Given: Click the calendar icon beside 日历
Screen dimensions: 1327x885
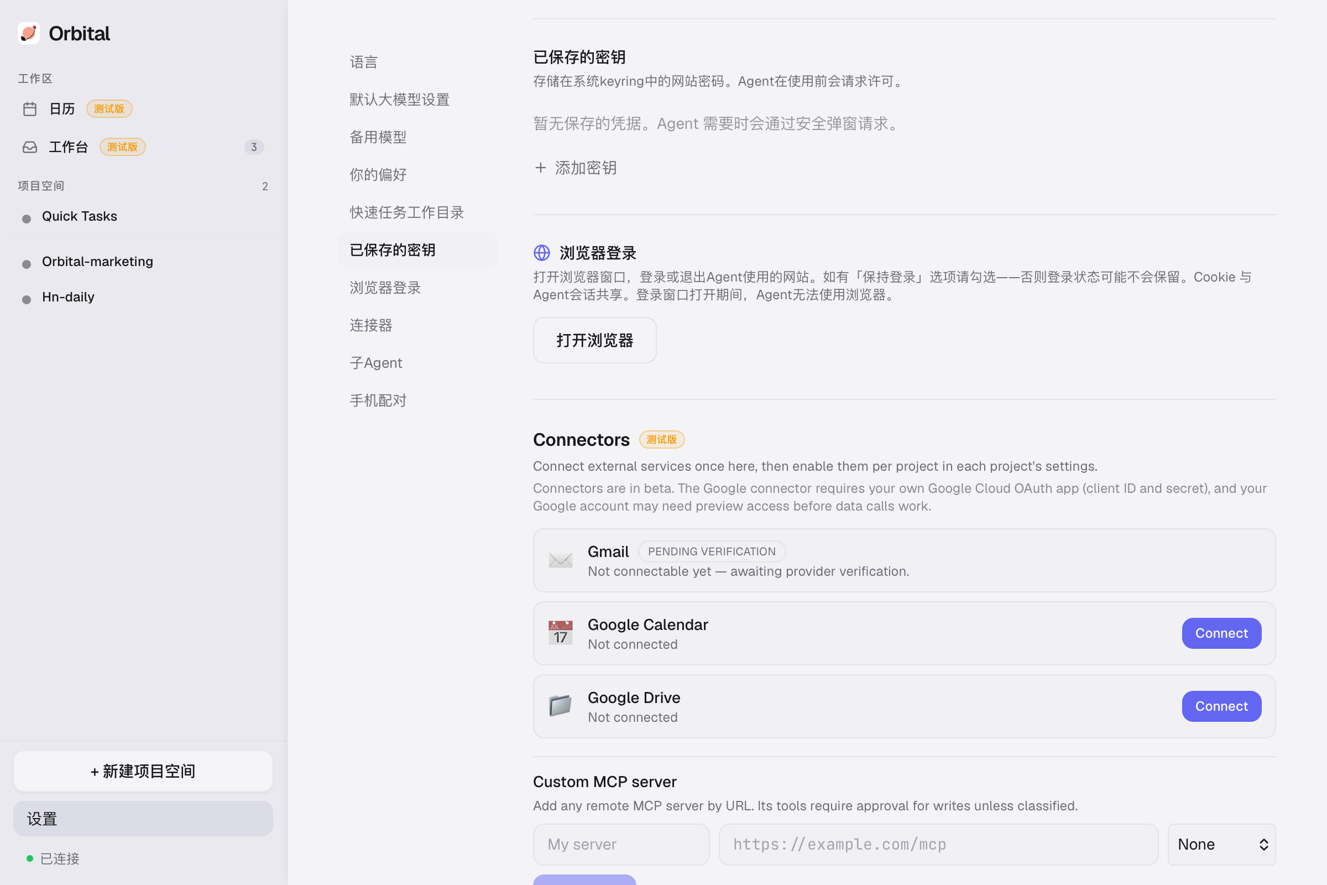Looking at the screenshot, I should click(30, 109).
